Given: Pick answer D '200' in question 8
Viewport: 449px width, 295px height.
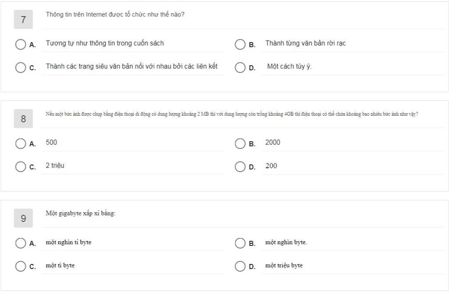Looking at the screenshot, I should [x=240, y=167].
